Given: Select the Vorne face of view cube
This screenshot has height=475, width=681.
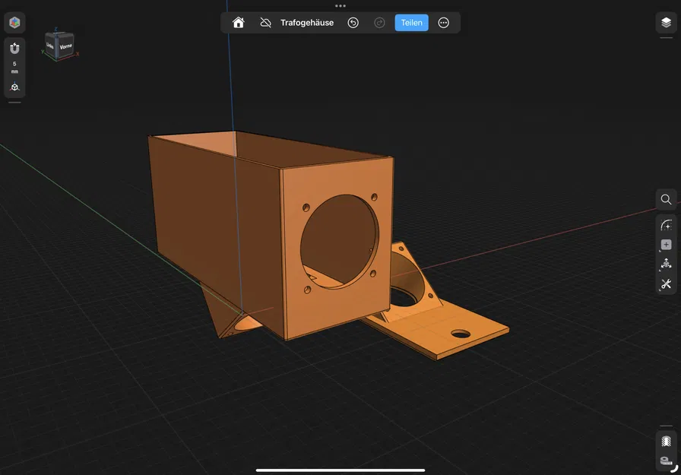Looking at the screenshot, I should pos(65,46).
